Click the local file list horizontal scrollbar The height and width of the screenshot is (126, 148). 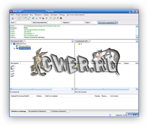(42, 89)
